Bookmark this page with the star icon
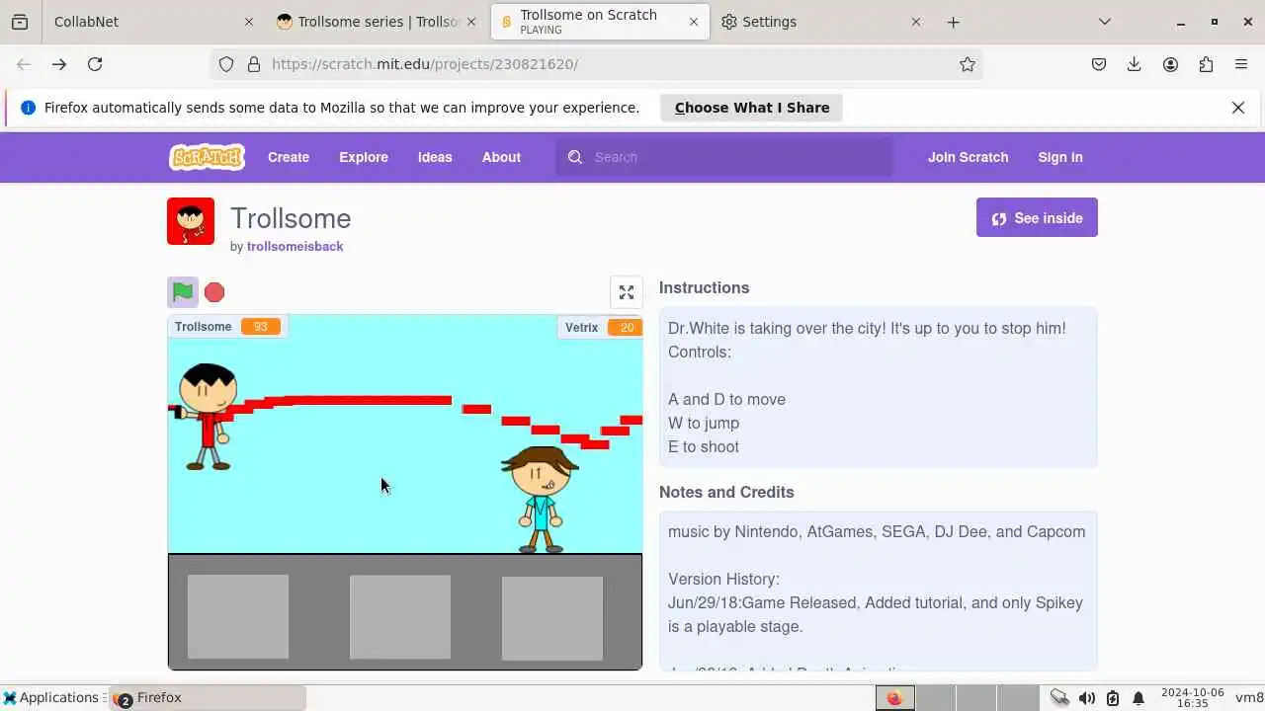The width and height of the screenshot is (1265, 711). pyautogui.click(x=968, y=64)
